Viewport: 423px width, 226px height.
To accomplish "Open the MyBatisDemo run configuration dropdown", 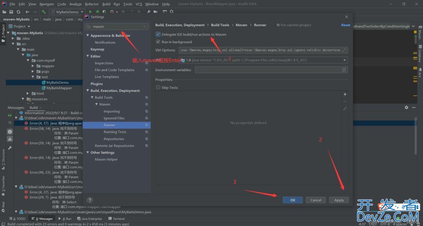I will click(x=67, y=12).
